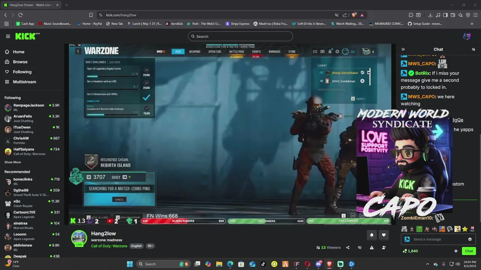Open the user profile avatar menu
Image resolution: width=481 pixels, height=270 pixels.
pos(467,36)
